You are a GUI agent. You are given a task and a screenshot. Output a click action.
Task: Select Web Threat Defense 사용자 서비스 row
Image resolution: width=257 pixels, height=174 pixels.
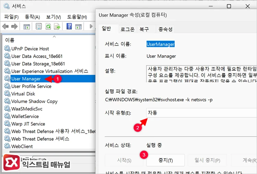[x=50, y=131]
